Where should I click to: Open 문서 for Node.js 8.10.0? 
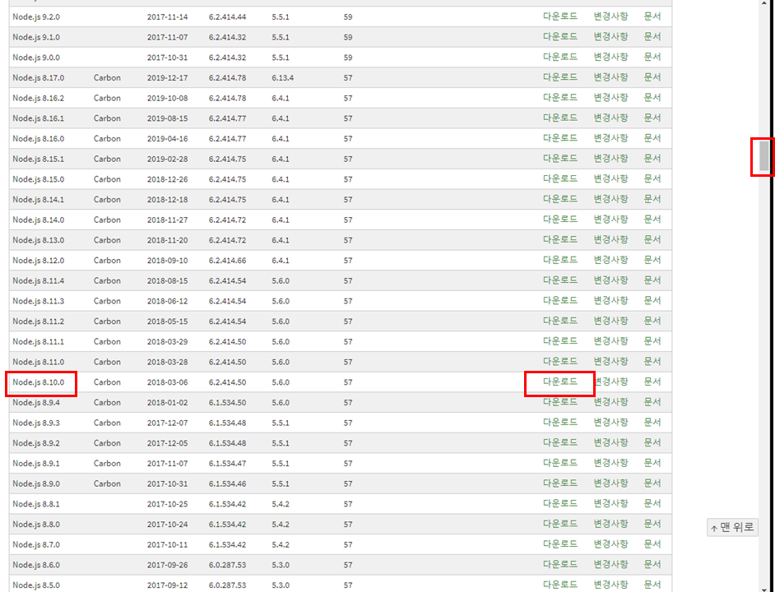click(652, 382)
